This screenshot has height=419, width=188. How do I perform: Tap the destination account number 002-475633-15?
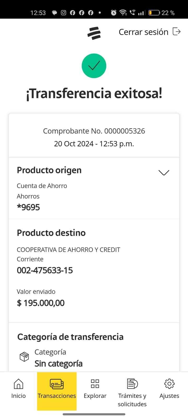point(45,270)
